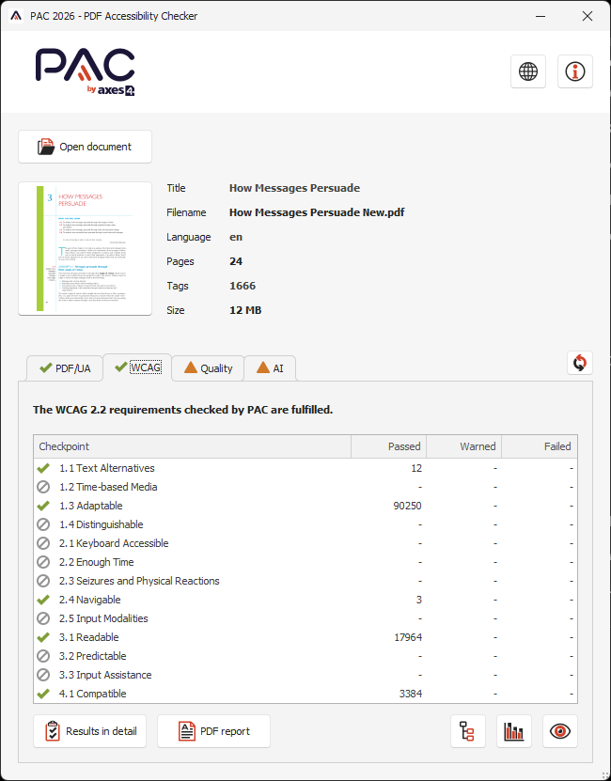This screenshot has width=611, height=781.
Task: Select the WCAG tab
Action: click(137, 367)
